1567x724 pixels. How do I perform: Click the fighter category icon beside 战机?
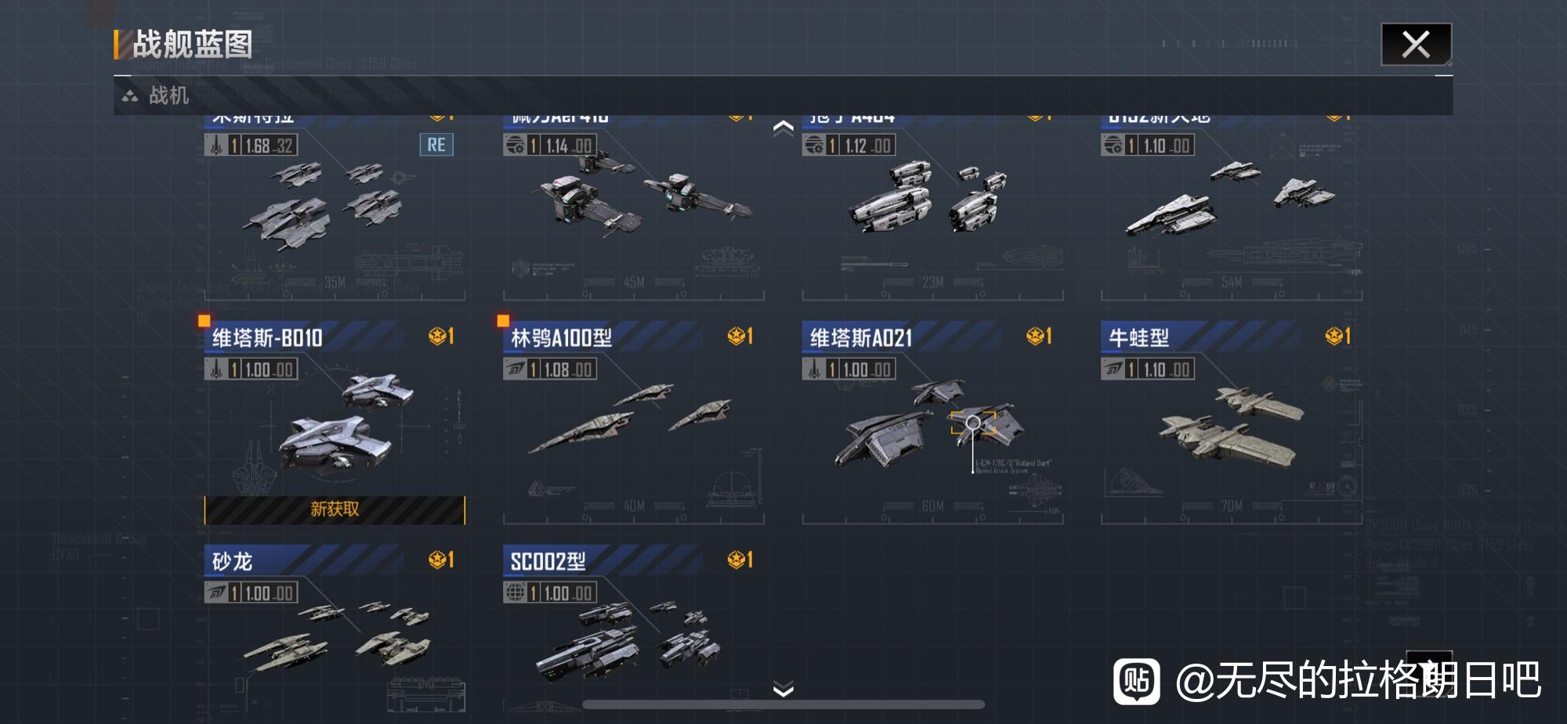pos(130,96)
